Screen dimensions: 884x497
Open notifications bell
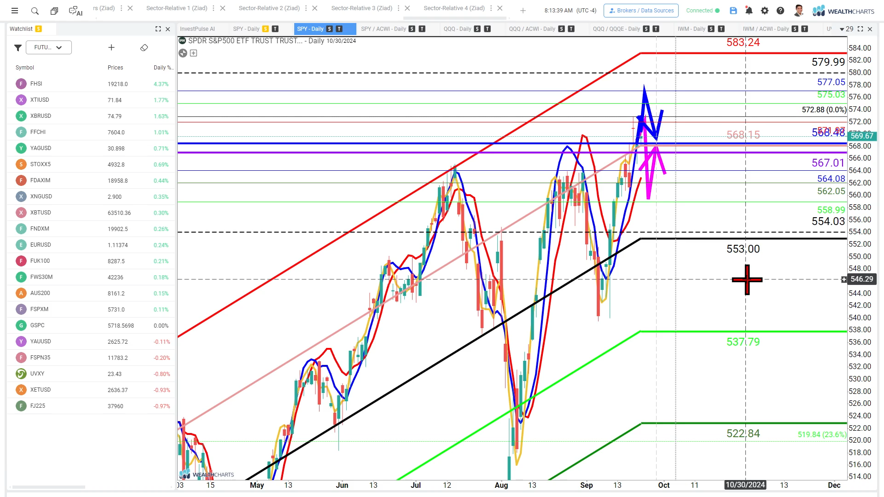(x=749, y=11)
